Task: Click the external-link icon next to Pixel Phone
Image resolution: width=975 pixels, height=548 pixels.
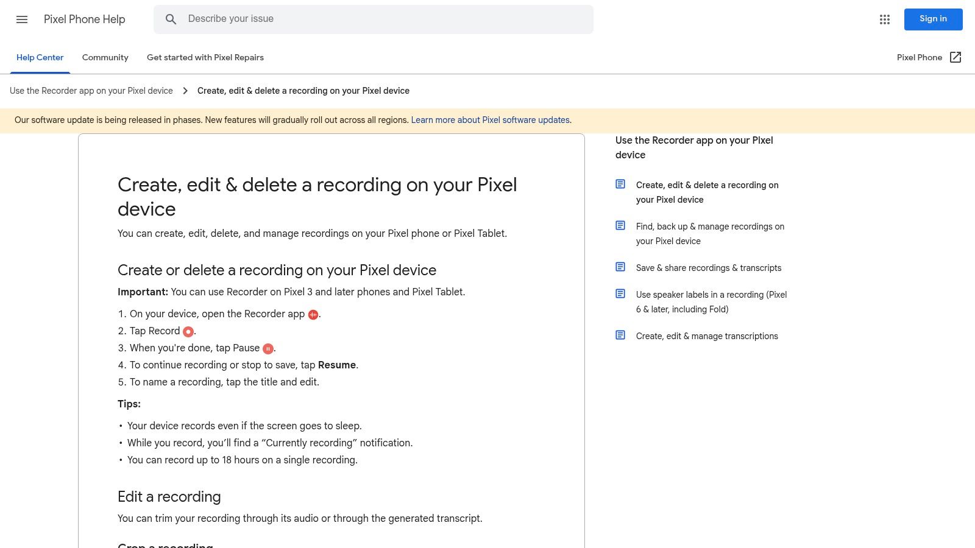Action: click(955, 57)
